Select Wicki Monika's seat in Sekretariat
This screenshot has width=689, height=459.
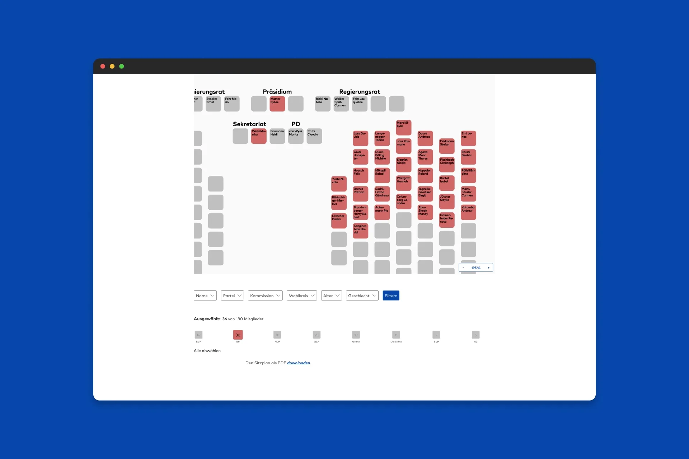259,136
